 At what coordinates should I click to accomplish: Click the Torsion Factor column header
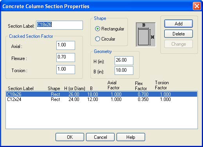(162, 85)
